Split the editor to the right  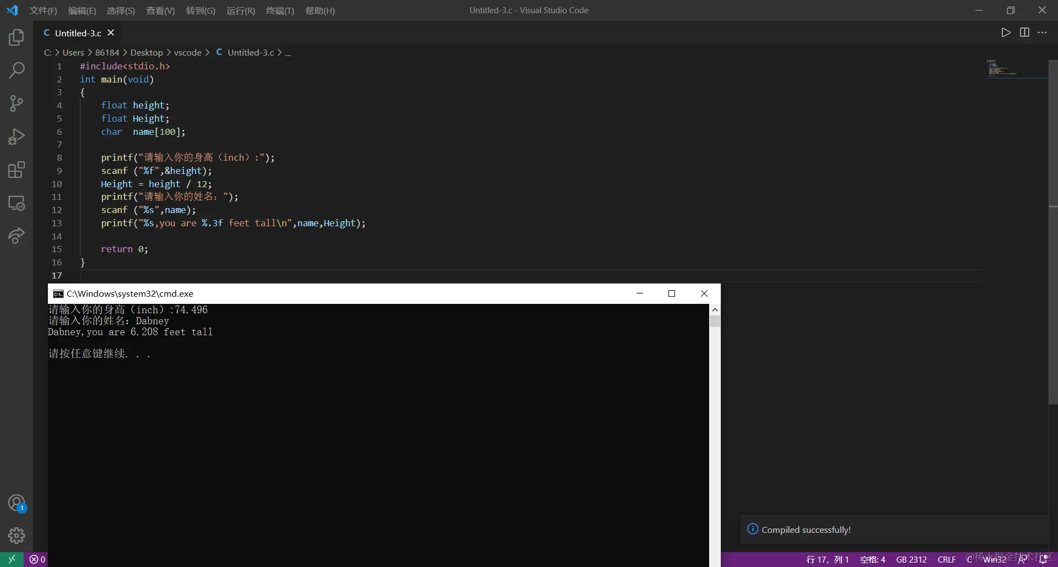1024,32
